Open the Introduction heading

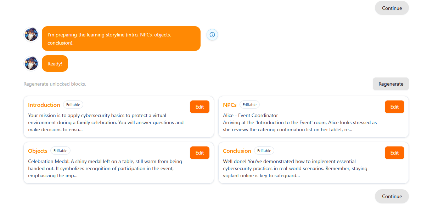click(44, 105)
